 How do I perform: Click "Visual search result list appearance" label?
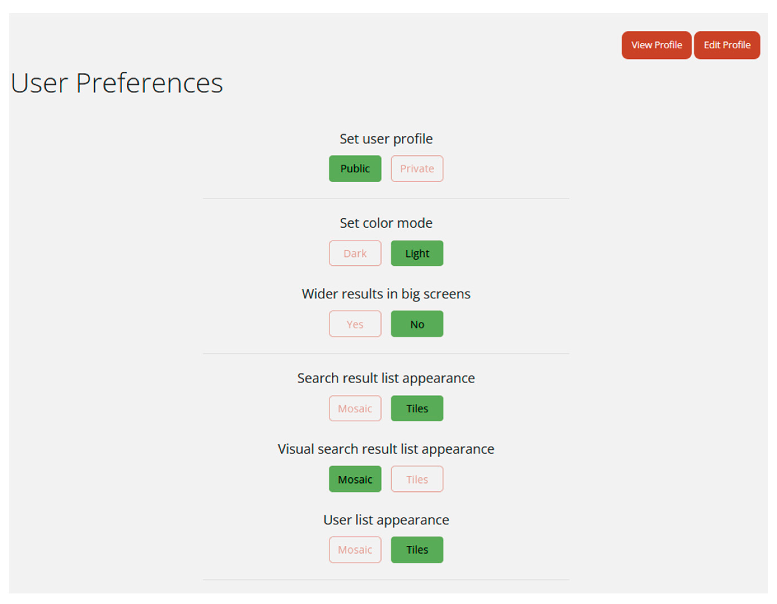386,449
